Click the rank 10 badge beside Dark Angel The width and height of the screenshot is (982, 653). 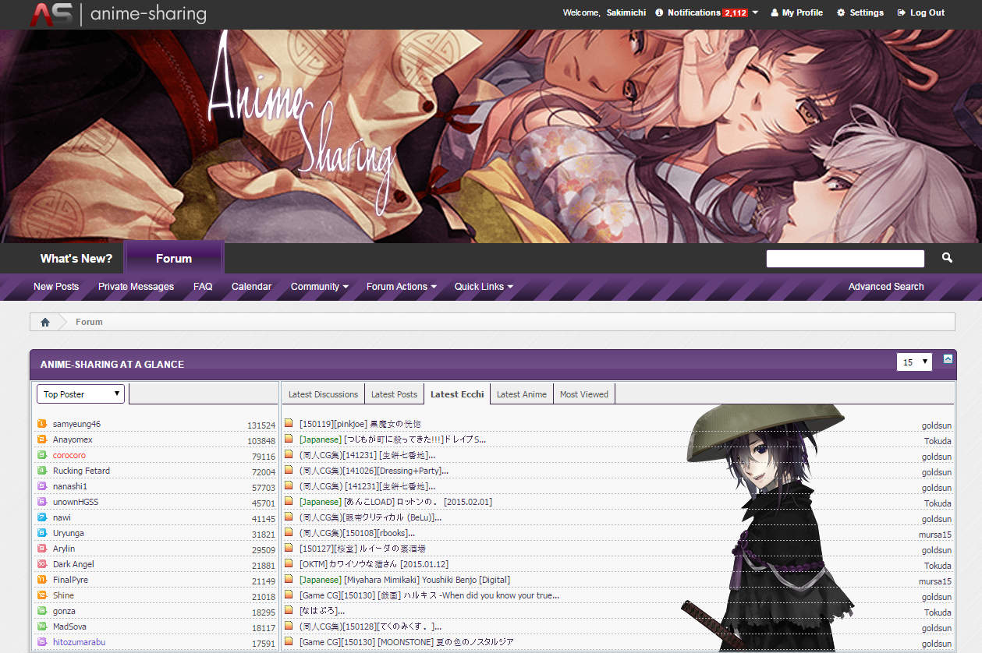(x=42, y=564)
